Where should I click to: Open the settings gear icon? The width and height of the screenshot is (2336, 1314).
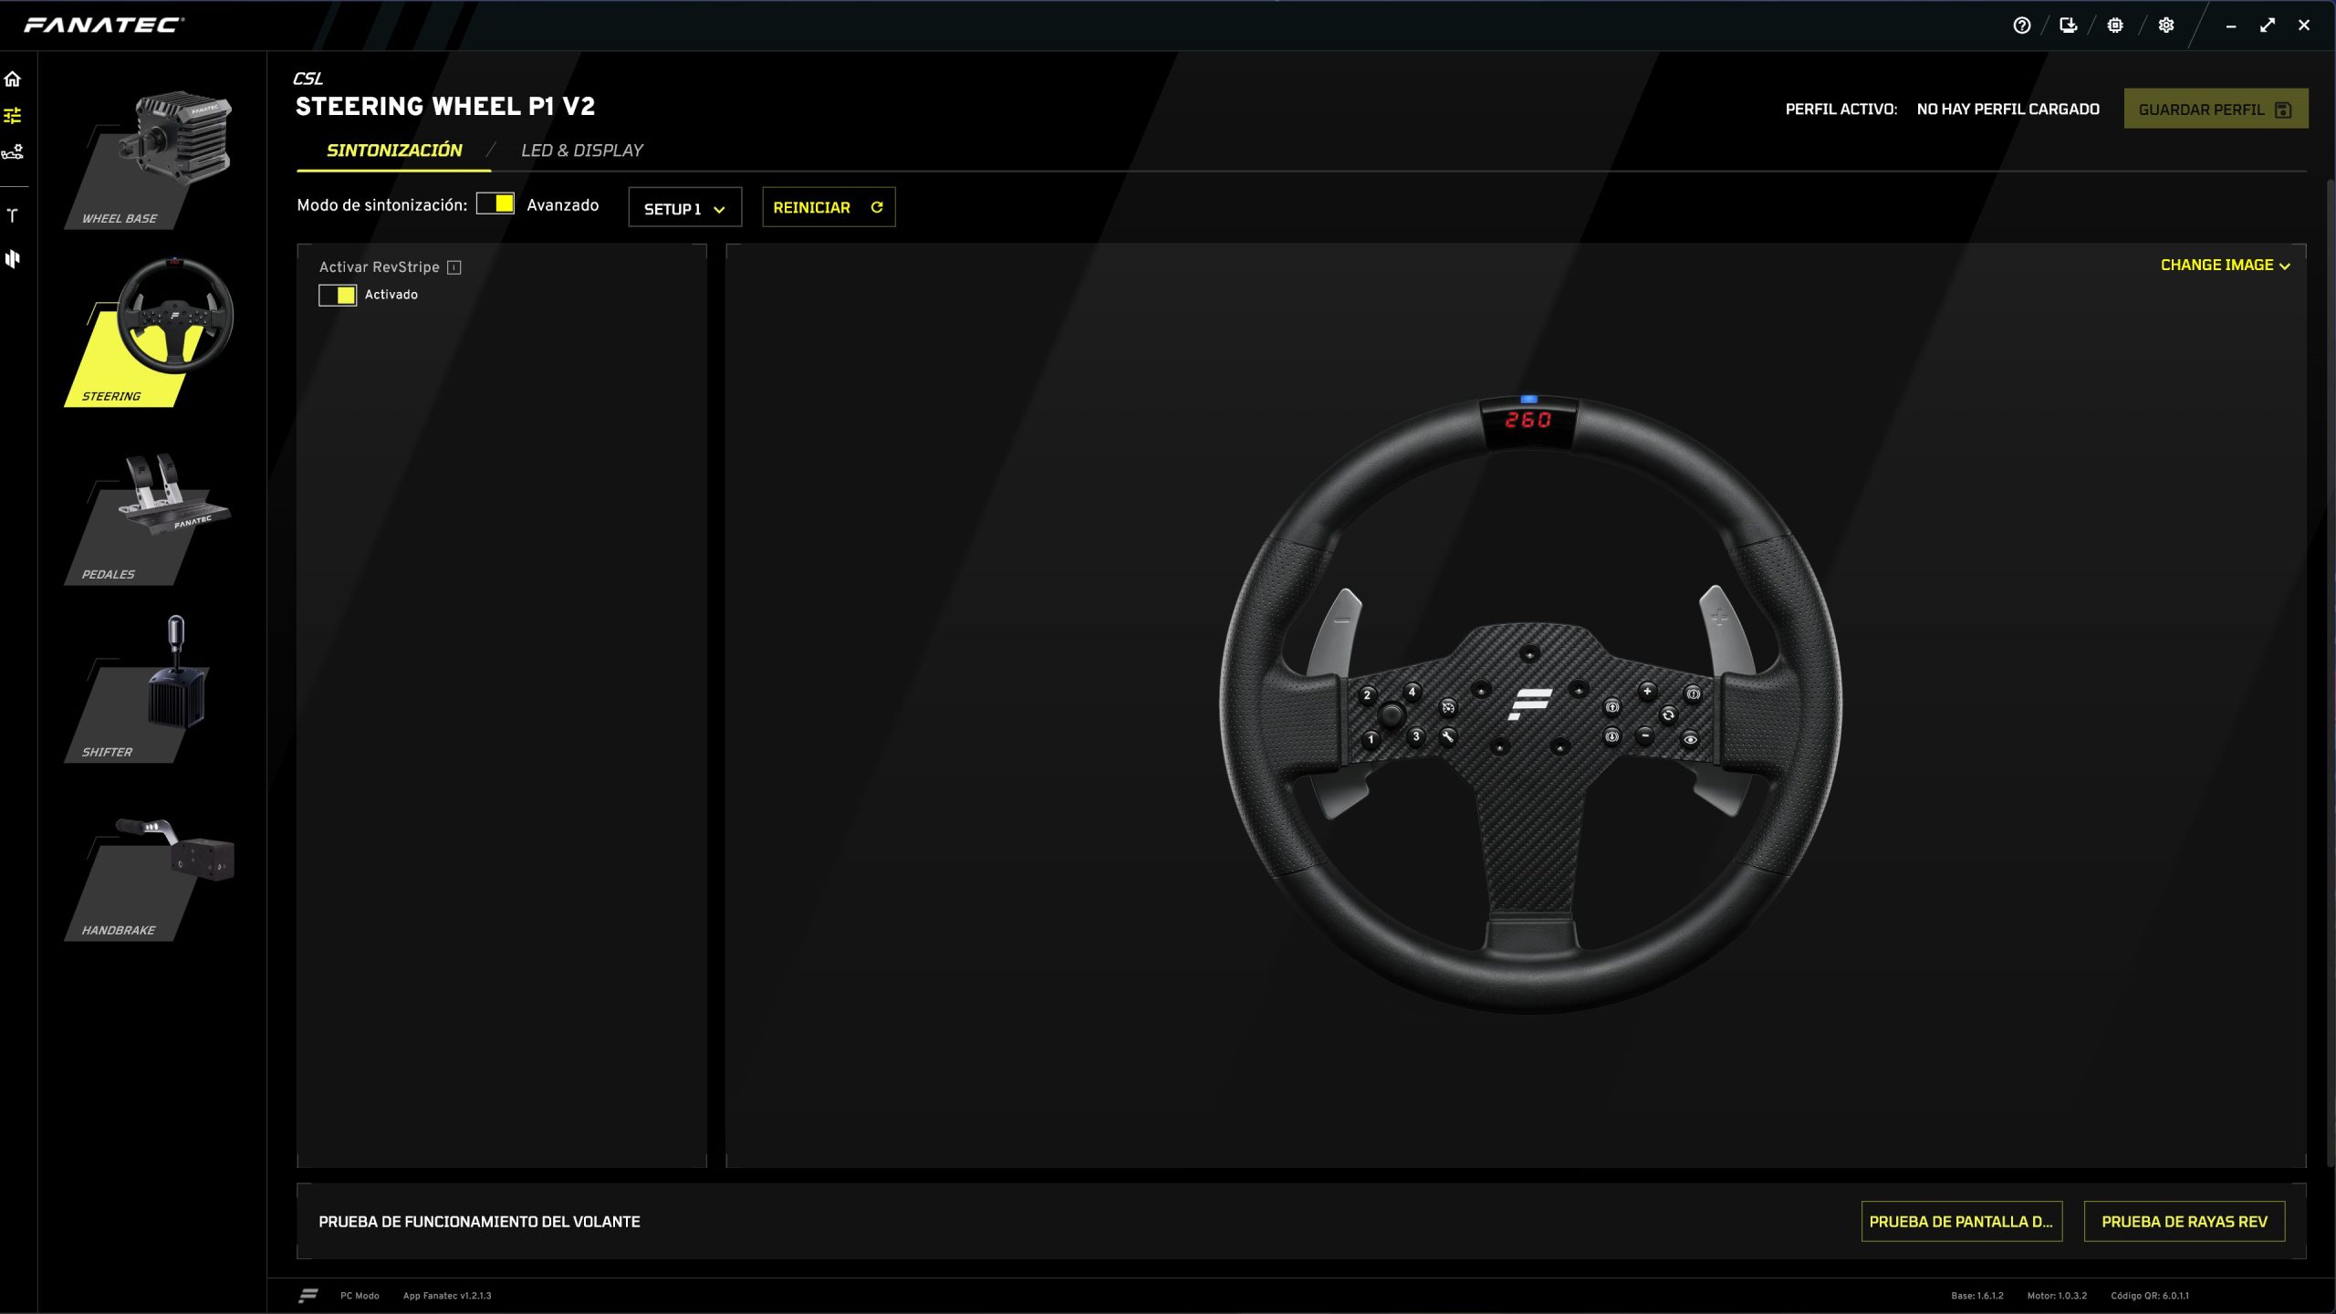click(x=2166, y=26)
